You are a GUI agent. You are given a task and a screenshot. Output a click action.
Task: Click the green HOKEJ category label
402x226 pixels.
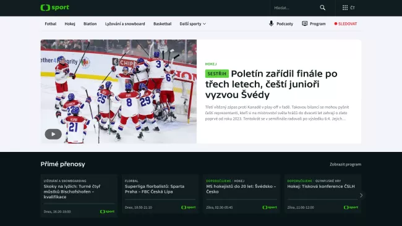tap(211, 64)
